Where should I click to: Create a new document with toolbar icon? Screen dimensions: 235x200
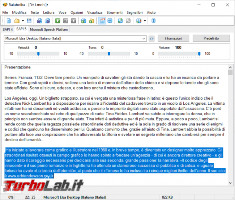(x=9, y=21)
